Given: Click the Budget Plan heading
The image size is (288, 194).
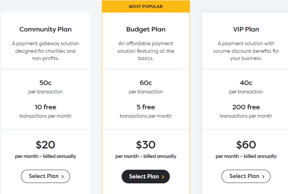Looking at the screenshot, I should [146, 29].
